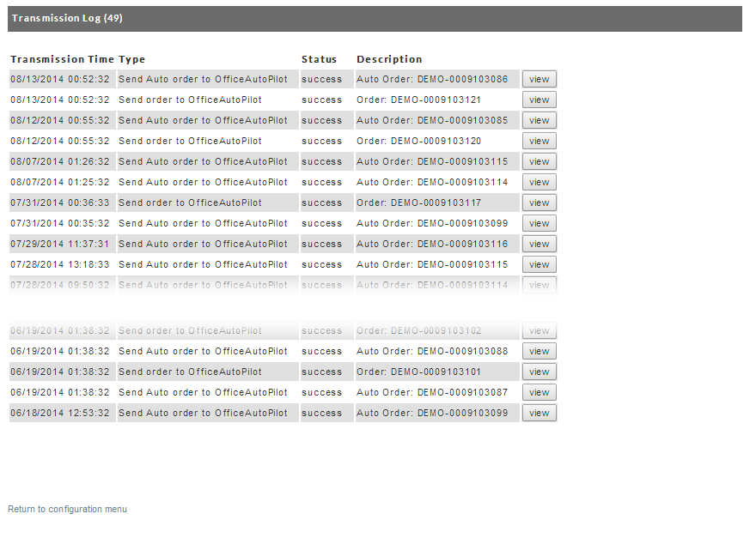View transmission for Auto Order DEMO-0009103085
Viewport: 756px width, 538px height.
click(539, 120)
